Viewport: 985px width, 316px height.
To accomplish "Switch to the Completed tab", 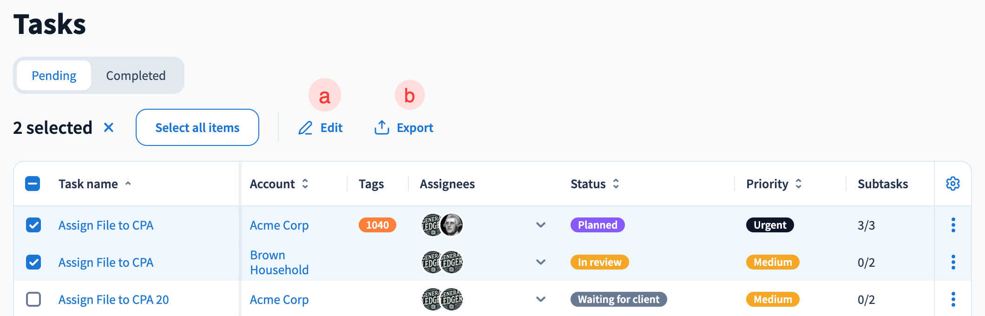I will (x=136, y=75).
